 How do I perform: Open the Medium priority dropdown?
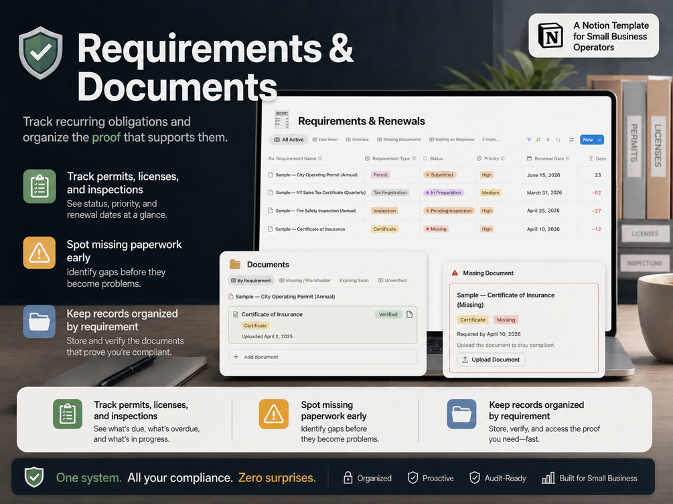point(491,193)
